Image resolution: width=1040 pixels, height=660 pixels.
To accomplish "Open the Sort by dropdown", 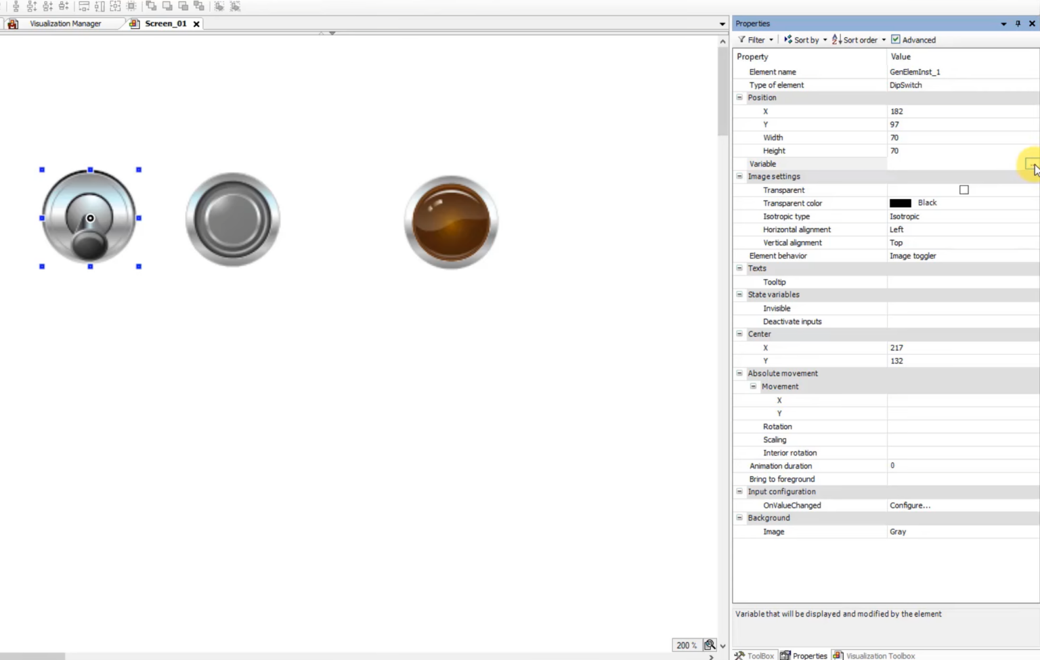I will point(805,40).
